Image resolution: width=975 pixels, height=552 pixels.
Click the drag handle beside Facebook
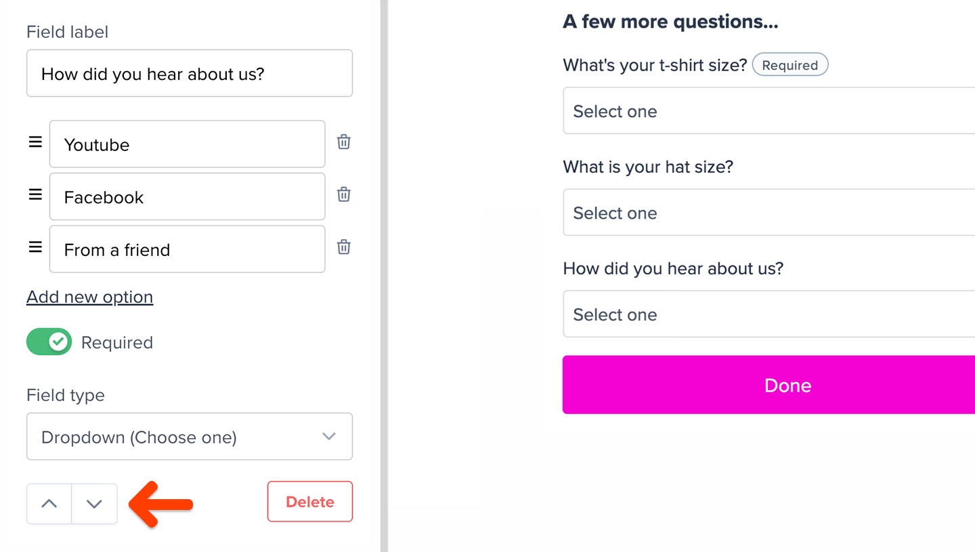35,194
